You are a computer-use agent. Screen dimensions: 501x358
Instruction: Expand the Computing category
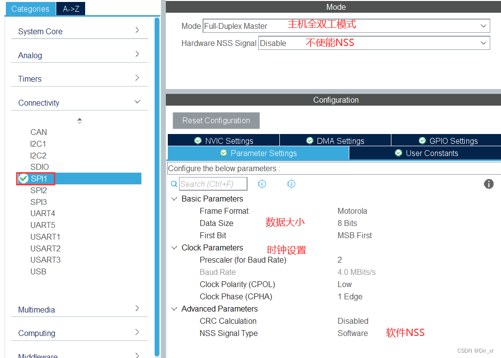[137, 332]
